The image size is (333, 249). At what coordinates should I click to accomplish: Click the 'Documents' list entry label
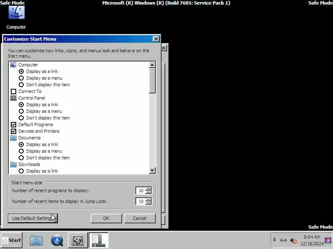point(29,138)
